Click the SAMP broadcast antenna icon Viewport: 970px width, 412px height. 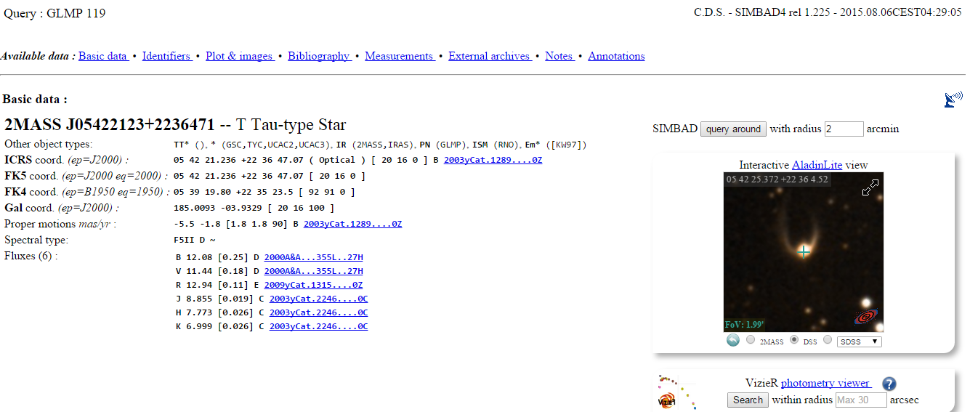click(x=951, y=100)
